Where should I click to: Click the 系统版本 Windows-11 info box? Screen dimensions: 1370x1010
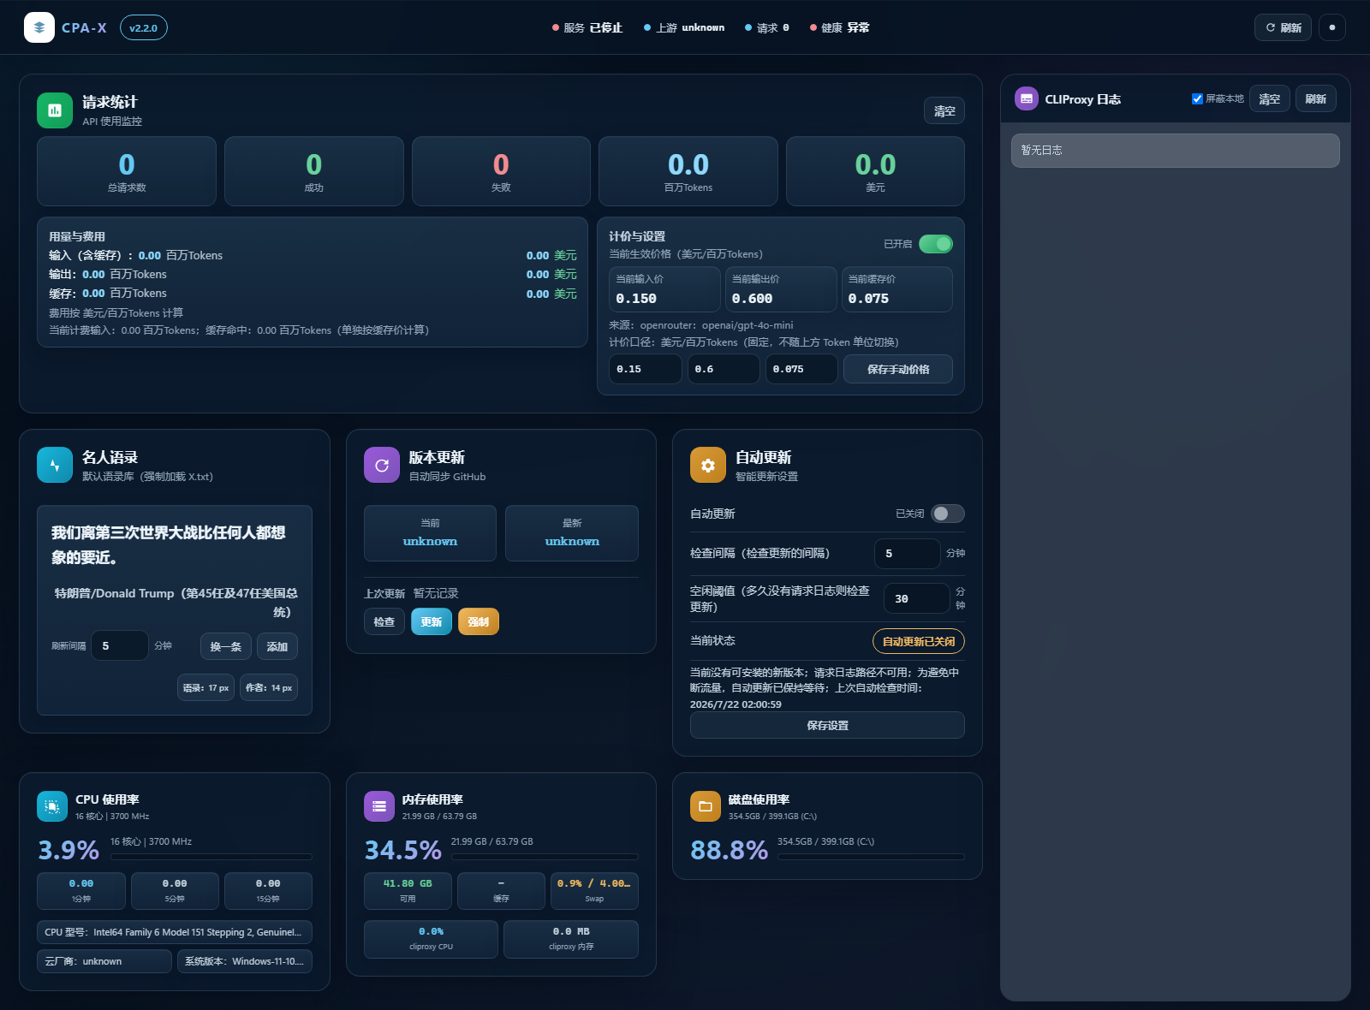click(245, 961)
